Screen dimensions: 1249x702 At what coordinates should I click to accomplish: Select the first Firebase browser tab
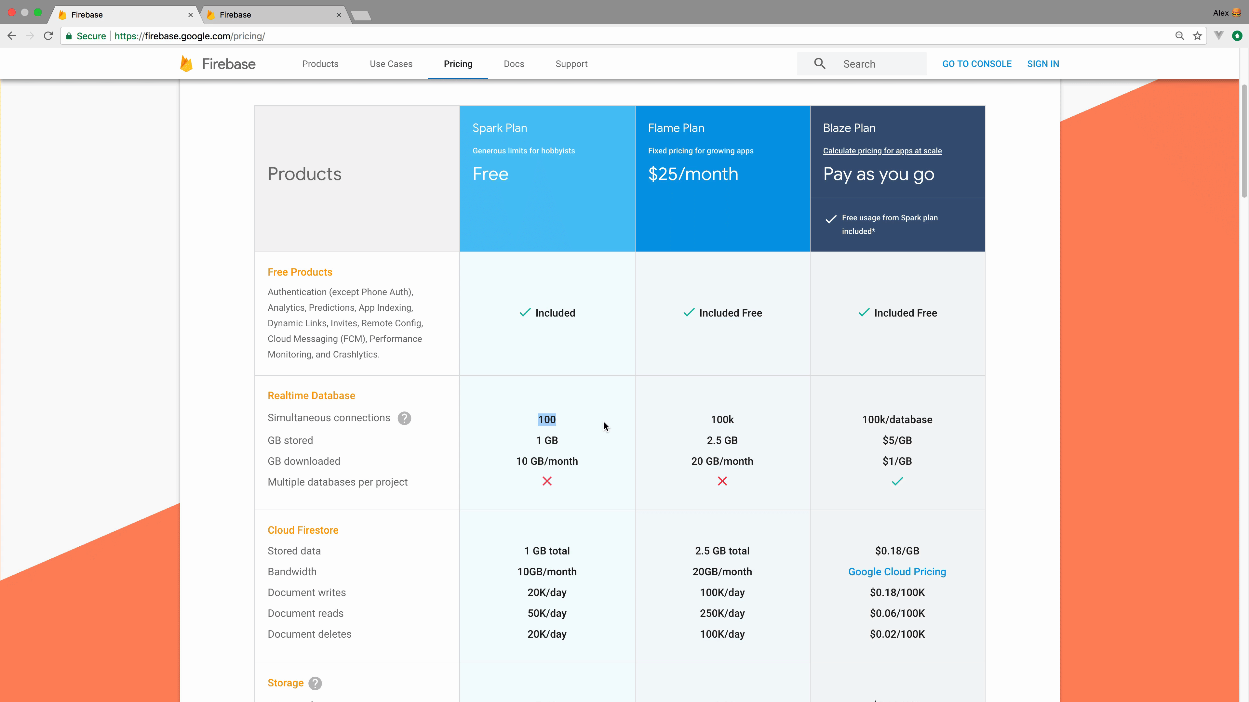[125, 15]
